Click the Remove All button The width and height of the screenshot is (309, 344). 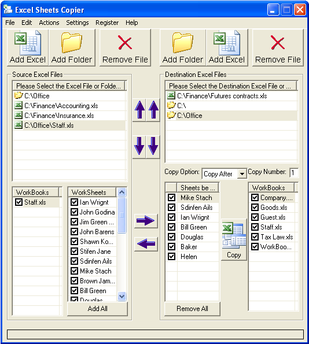pyautogui.click(x=192, y=309)
